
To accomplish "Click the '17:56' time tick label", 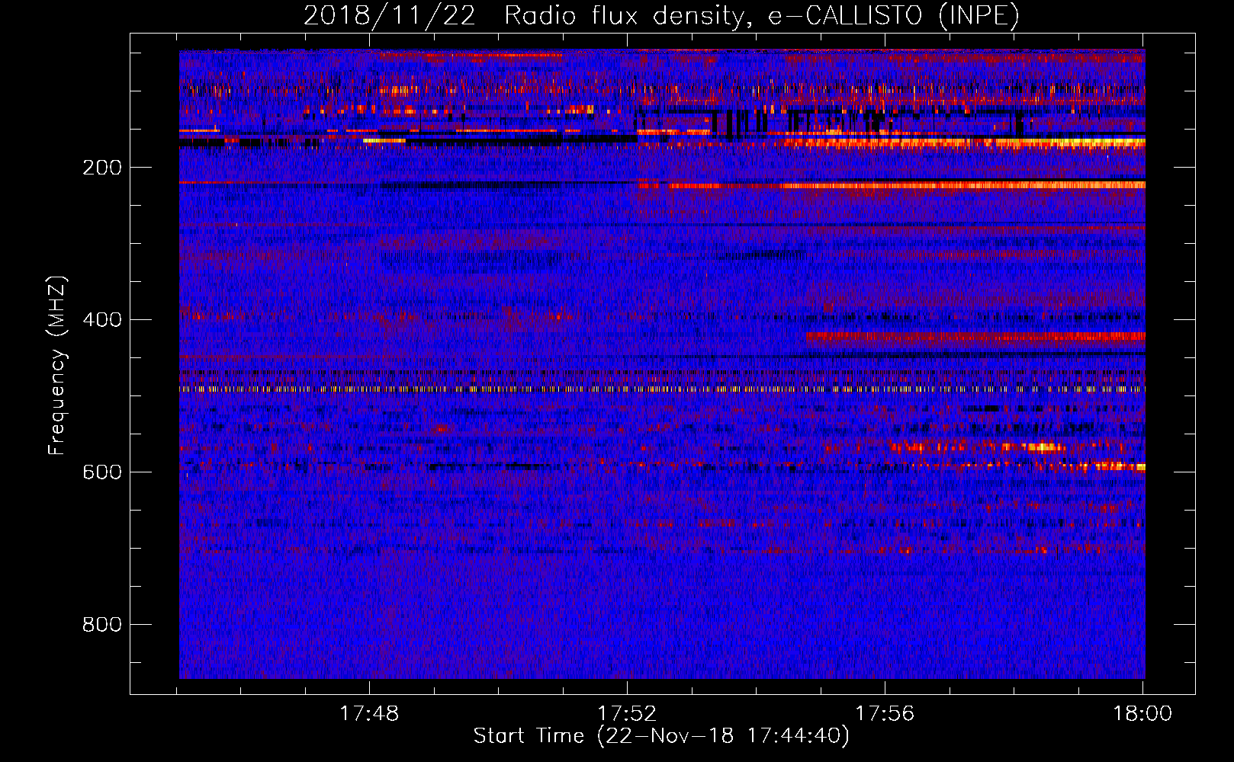I will (885, 714).
